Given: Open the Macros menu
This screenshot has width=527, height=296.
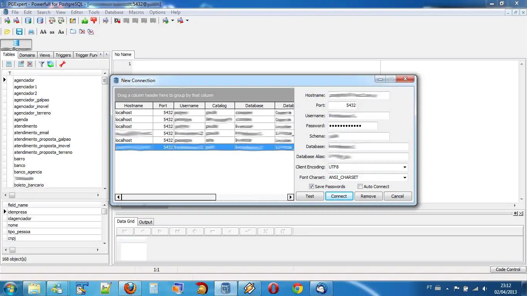Looking at the screenshot, I should 136,12.
